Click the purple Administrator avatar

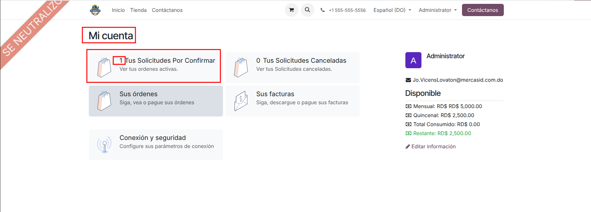click(413, 60)
